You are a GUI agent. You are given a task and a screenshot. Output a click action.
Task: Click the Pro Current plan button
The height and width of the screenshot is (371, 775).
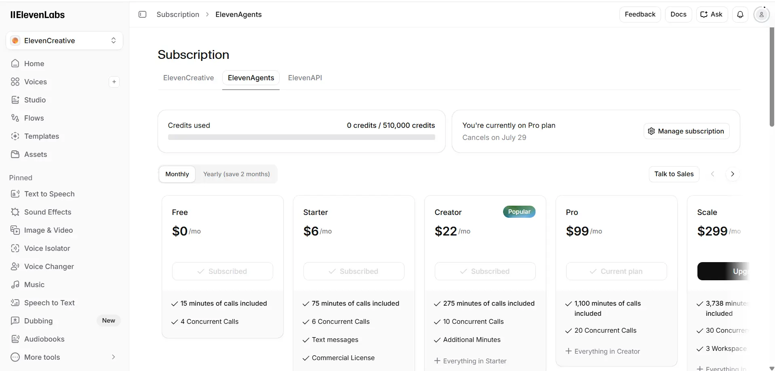617,271
